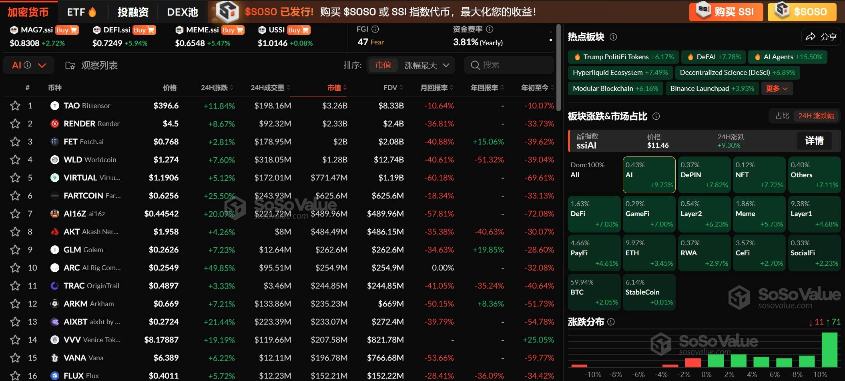Show hot sectors info icon

[613, 37]
